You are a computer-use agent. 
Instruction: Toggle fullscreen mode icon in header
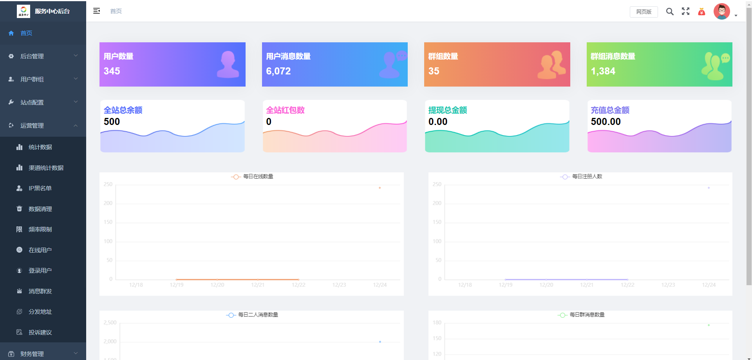pyautogui.click(x=685, y=11)
